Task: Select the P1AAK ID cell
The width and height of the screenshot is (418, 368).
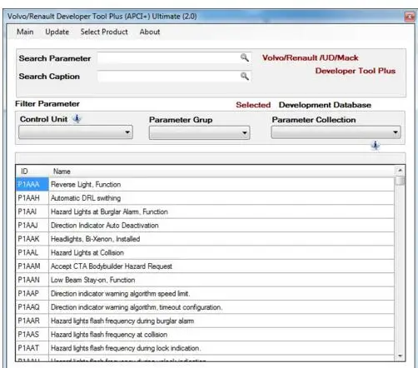Action: [x=32, y=239]
